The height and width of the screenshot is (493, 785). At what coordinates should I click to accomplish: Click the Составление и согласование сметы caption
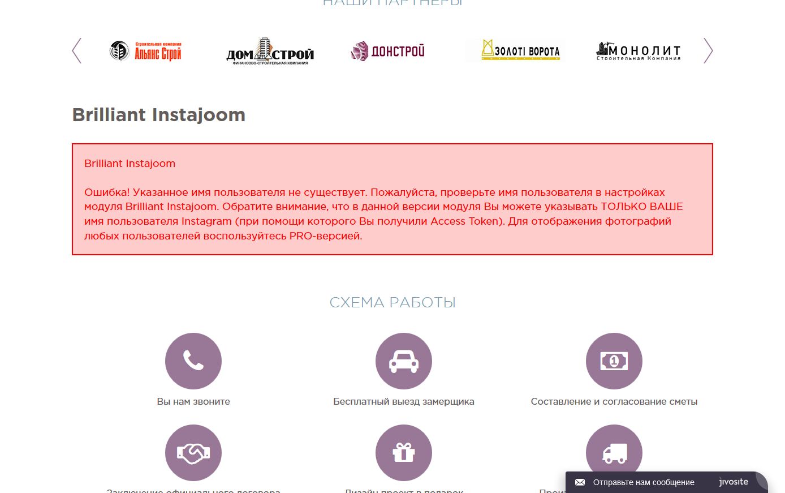[614, 401]
